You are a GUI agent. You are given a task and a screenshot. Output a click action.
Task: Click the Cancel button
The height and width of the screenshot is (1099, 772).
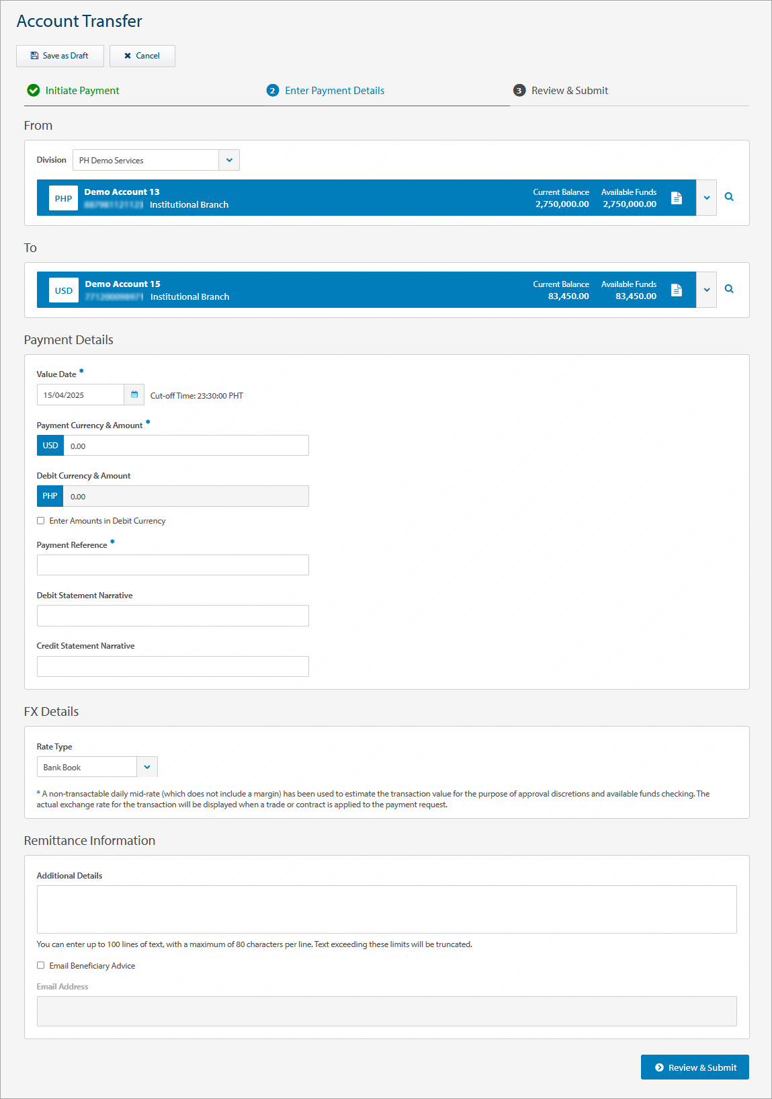142,56
